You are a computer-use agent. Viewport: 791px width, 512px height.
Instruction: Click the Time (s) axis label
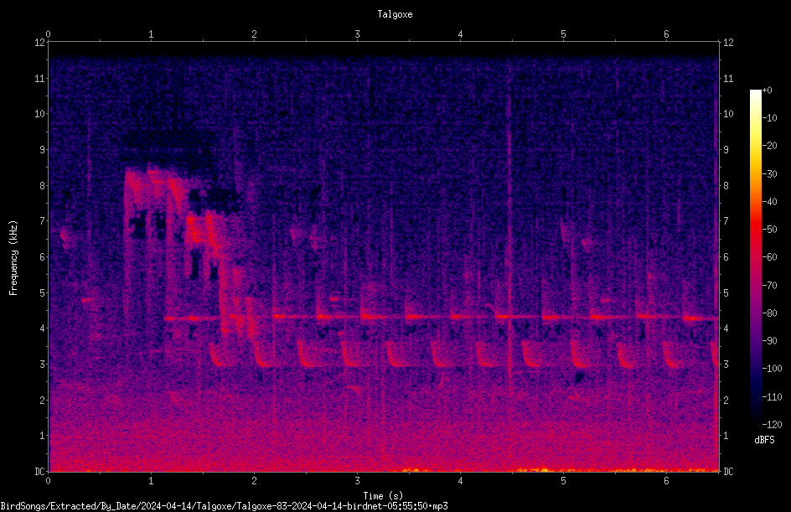pos(383,496)
